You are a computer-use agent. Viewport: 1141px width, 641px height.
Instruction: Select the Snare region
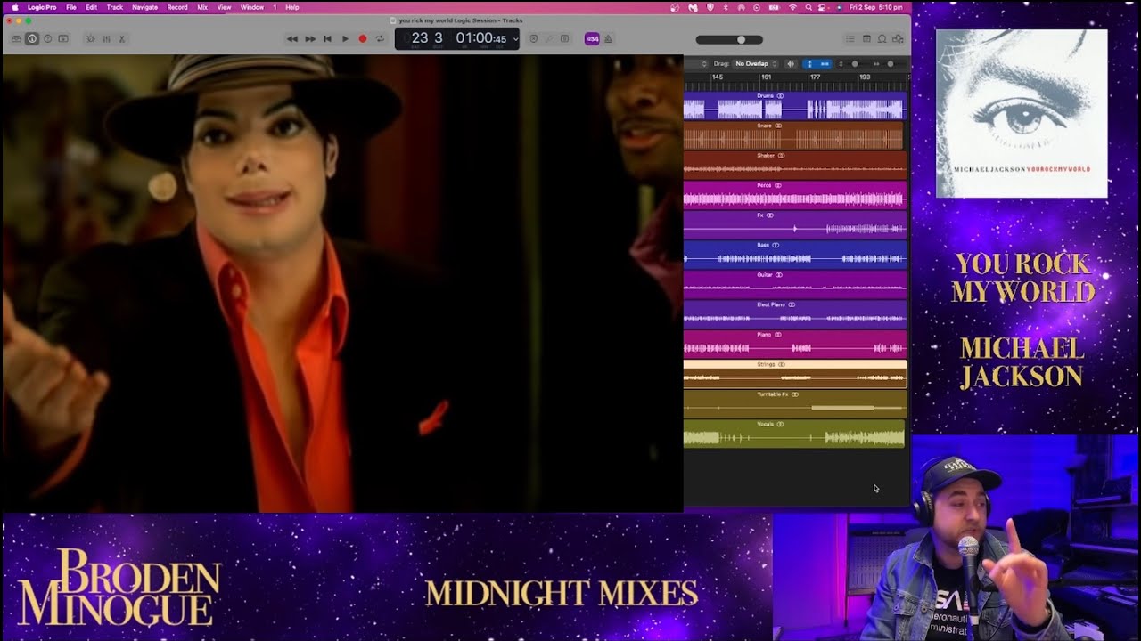click(794, 135)
